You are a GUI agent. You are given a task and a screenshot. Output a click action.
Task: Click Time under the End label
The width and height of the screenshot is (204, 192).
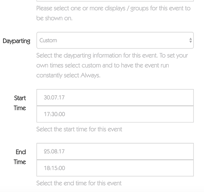tap(20, 162)
